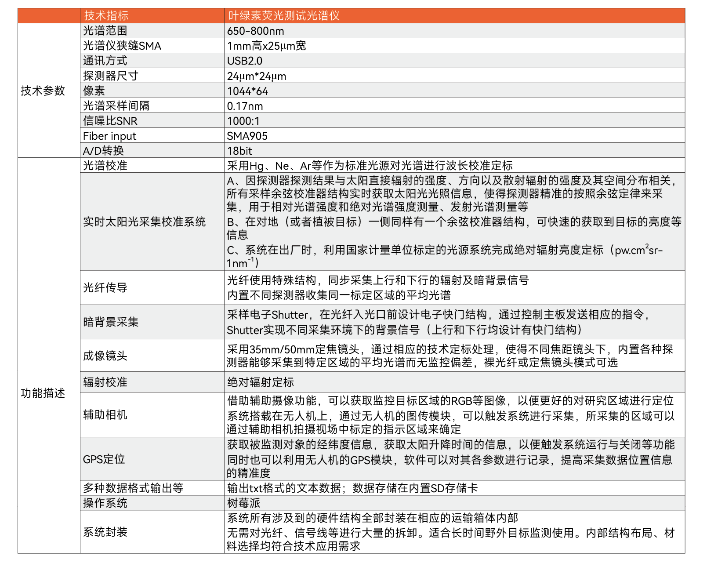Click the 技术参数 row group cell

43,91
